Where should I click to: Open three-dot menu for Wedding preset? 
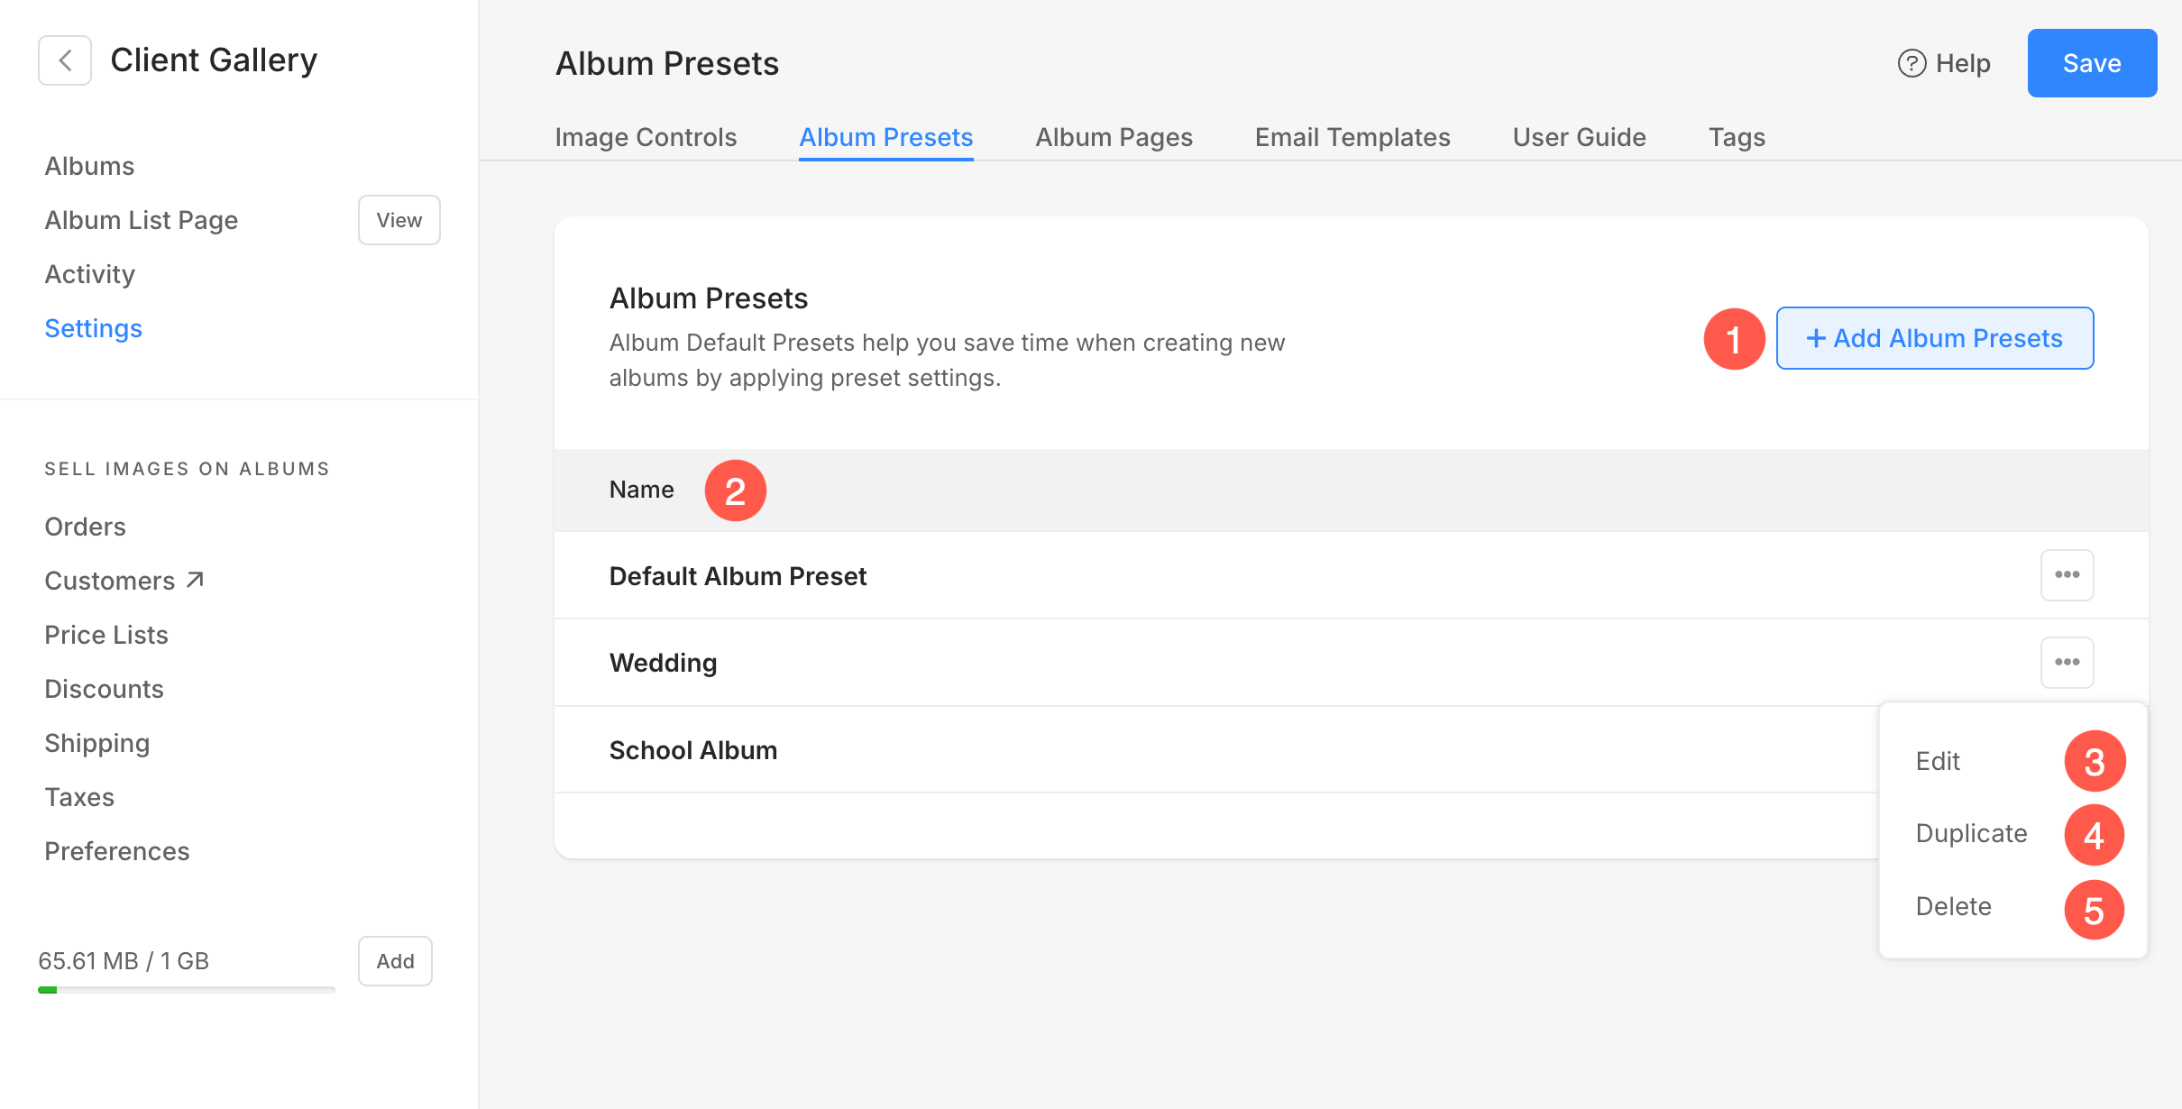[x=2067, y=663]
